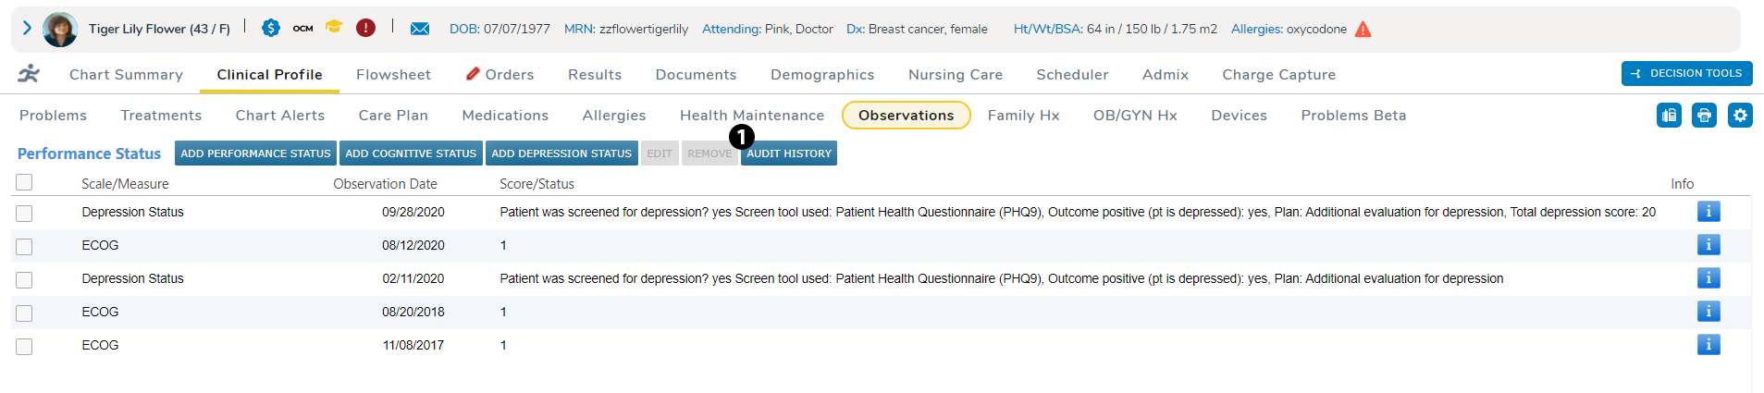1764x393 pixels.
Task: Toggle the select-all header checkbox
Action: coord(24,182)
